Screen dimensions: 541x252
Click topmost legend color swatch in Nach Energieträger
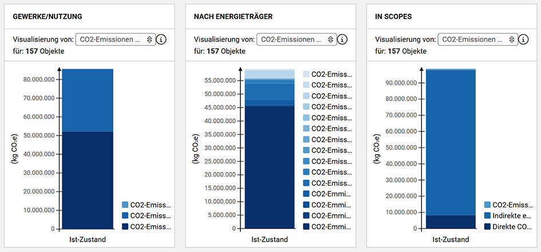point(306,74)
